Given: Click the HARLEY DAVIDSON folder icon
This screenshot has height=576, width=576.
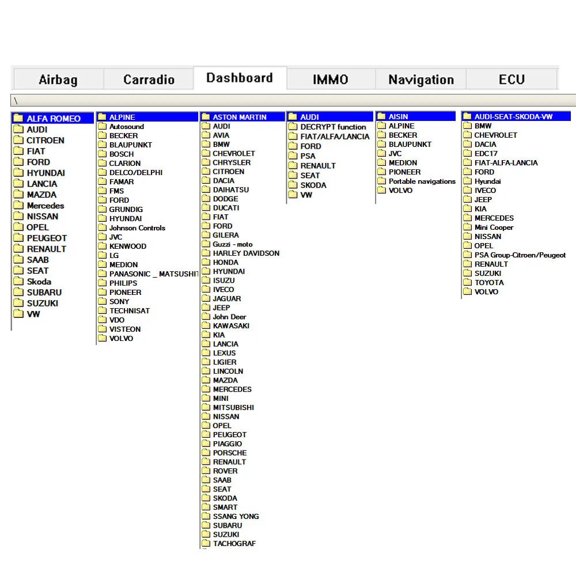Looking at the screenshot, I should click(206, 253).
